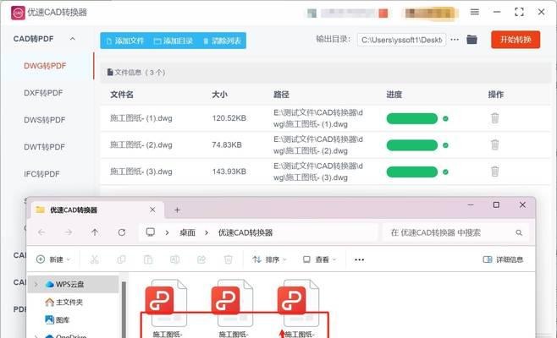The width and height of the screenshot is (557, 338).
Task: Select DWS转PDF in the sidebar
Action: (x=45, y=120)
